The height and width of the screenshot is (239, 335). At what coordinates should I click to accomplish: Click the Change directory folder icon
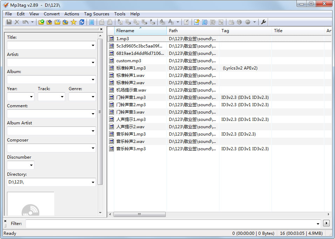[41, 22]
